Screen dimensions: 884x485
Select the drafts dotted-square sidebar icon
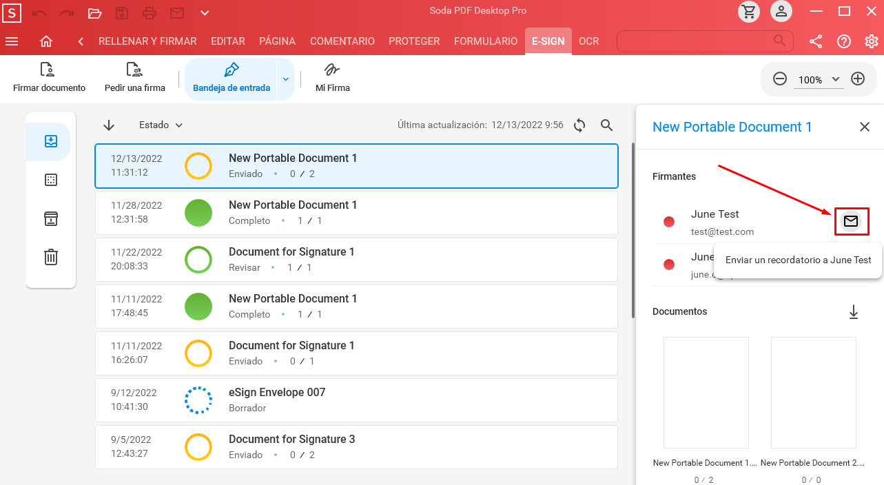(51, 180)
